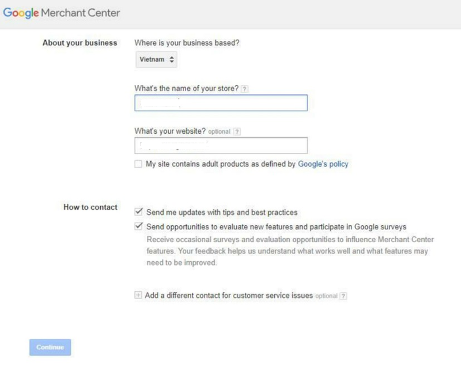Expand the plus icon to add different contact
Viewport: 461px width, 370px height.
click(x=138, y=296)
